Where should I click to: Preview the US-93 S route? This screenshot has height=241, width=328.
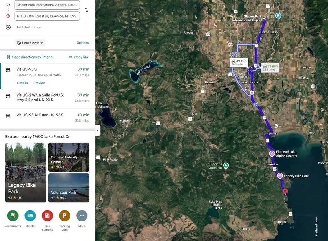(39, 83)
